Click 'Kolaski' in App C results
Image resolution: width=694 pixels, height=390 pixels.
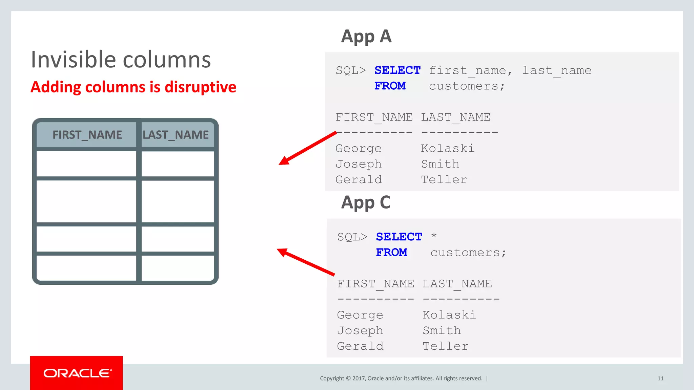pyautogui.click(x=449, y=315)
